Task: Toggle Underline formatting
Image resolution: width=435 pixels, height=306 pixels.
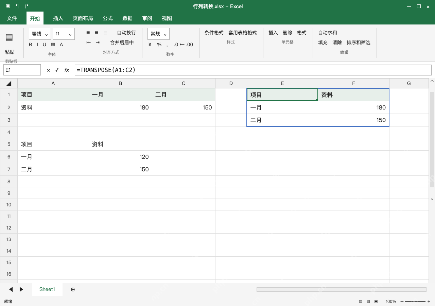Action: (x=44, y=45)
